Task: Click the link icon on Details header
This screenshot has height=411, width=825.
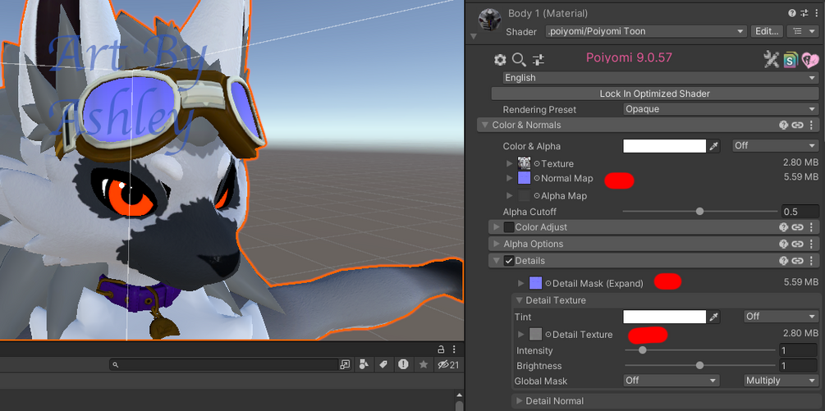Action: coord(798,261)
